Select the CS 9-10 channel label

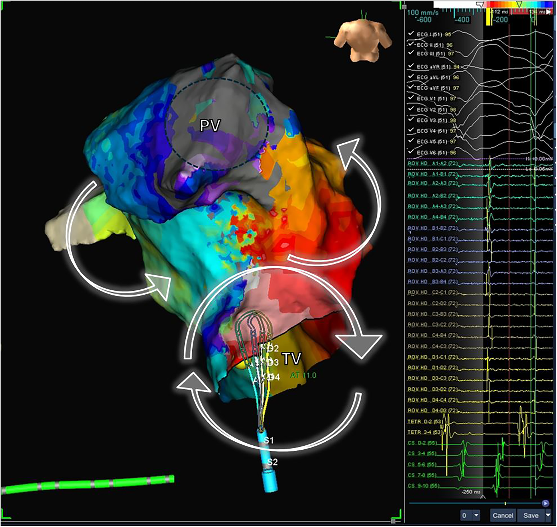[423, 486]
